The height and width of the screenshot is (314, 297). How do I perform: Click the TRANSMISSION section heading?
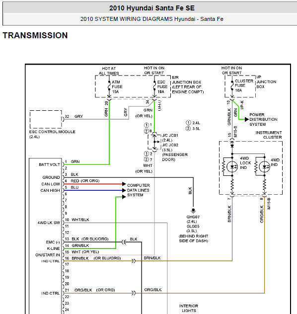tap(35, 35)
